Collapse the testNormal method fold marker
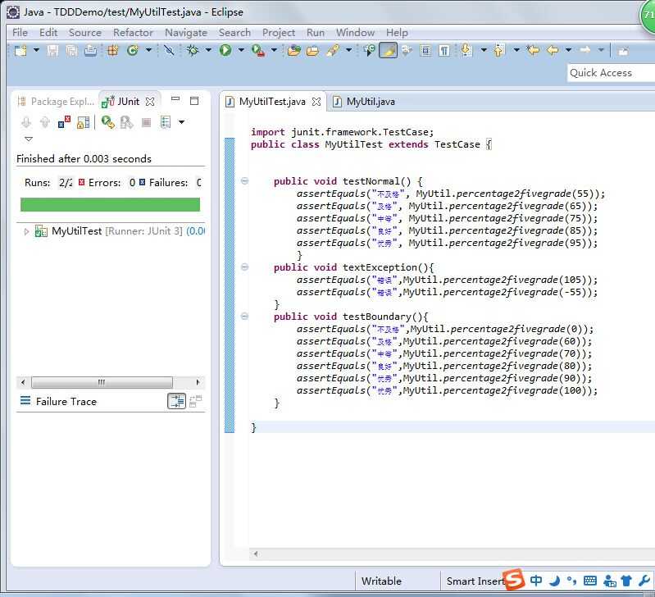Viewport: 655px width, 597px height. click(244, 181)
